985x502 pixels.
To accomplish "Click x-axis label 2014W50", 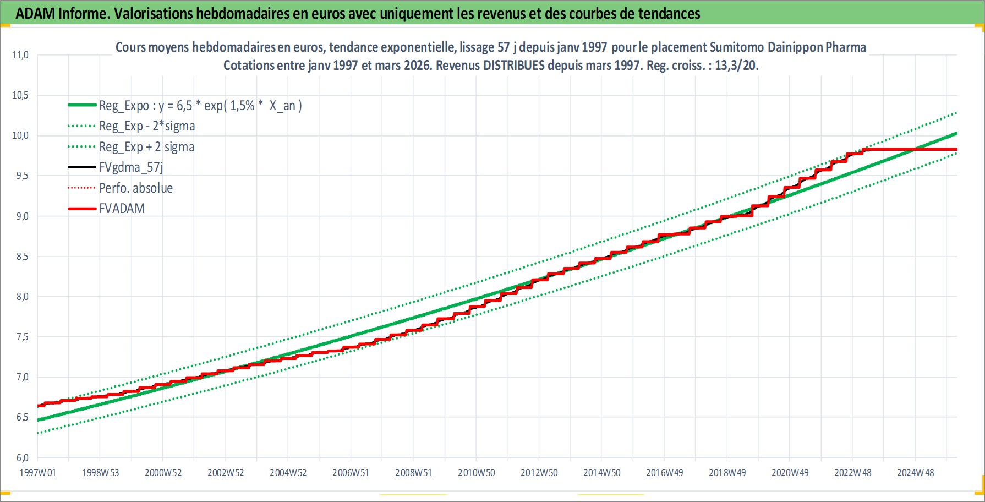I will pos(601,473).
